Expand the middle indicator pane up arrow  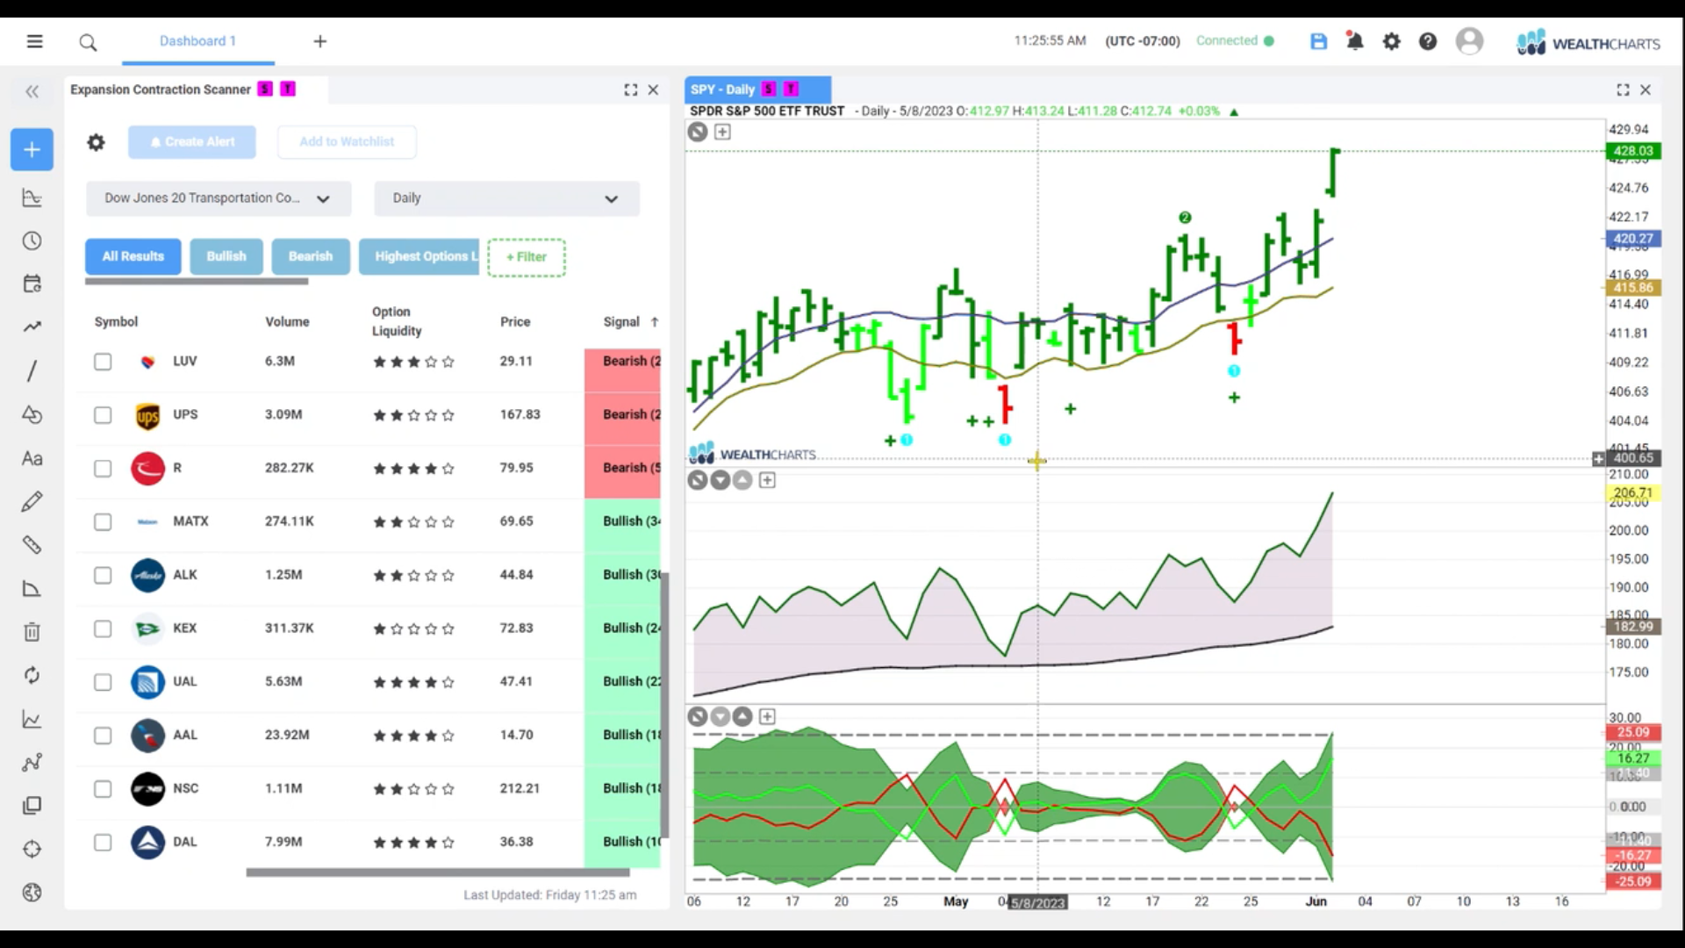click(x=742, y=480)
